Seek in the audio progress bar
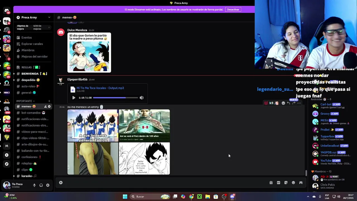This screenshot has width=357, height=201. (x=115, y=98)
